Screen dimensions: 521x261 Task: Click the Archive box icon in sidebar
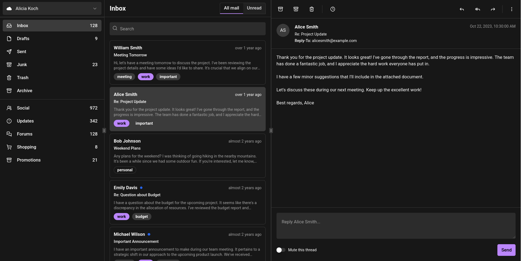(9, 91)
